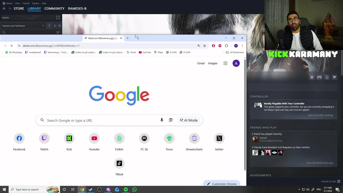Screen dimensions: 343x193
Task: Expand the Games and Software dropdown
Action: click(x=23, y=26)
